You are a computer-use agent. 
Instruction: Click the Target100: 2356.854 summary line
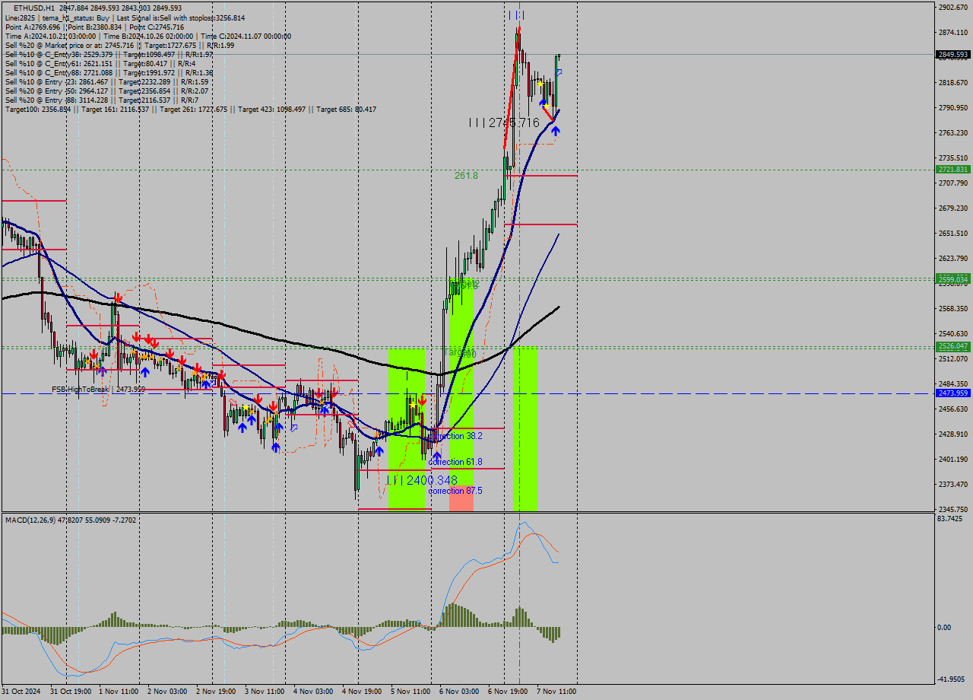(190, 109)
